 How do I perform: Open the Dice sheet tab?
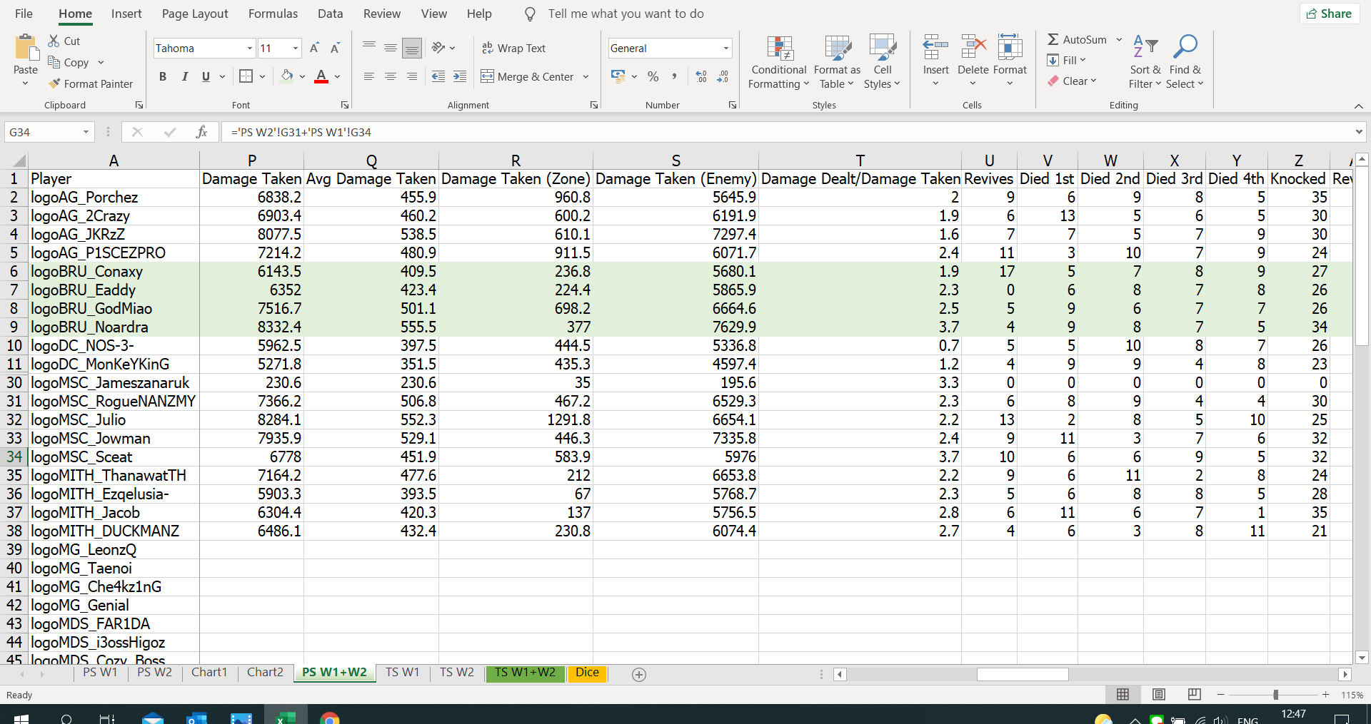coord(587,673)
